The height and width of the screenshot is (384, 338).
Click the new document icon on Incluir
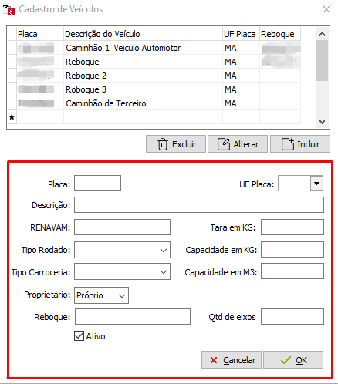pyautogui.click(x=288, y=143)
